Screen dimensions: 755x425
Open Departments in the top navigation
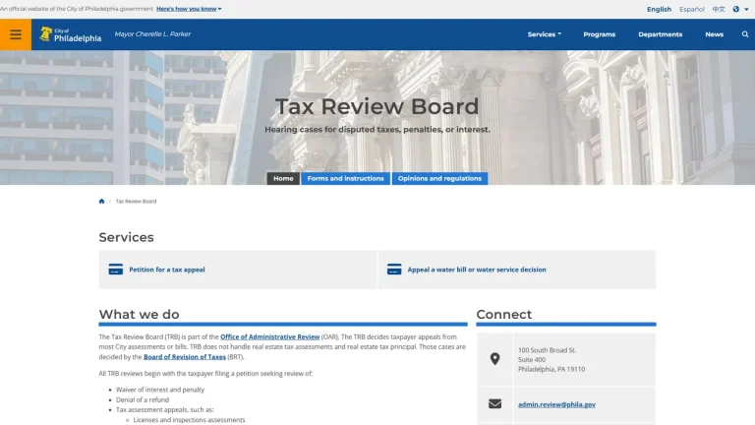point(661,34)
